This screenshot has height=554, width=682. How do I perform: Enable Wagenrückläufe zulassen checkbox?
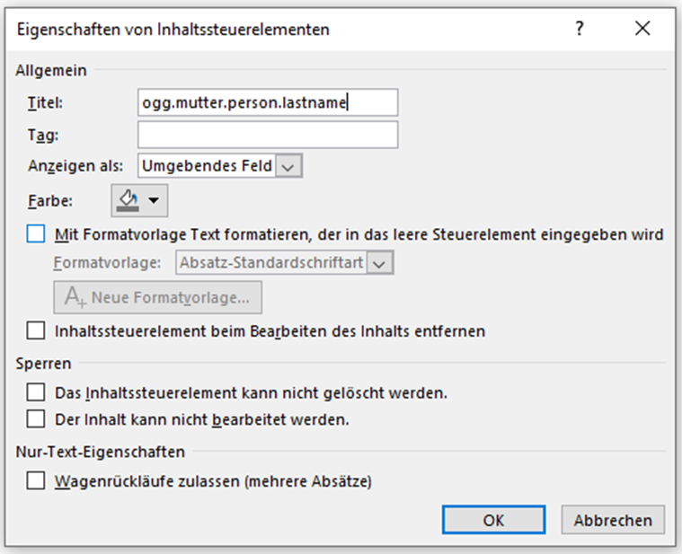coord(36,481)
